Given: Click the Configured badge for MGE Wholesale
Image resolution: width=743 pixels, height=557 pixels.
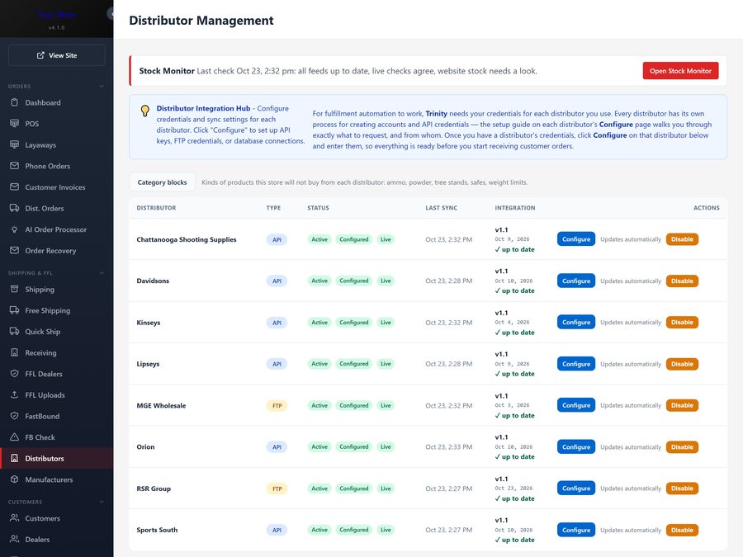Looking at the screenshot, I should pos(354,405).
